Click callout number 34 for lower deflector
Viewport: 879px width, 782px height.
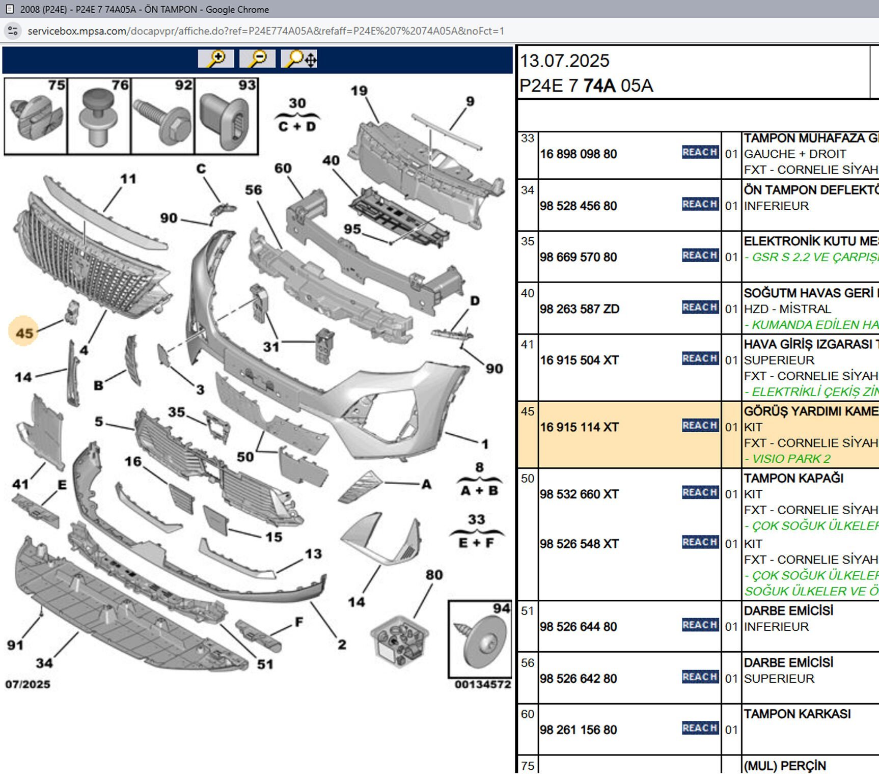click(44, 663)
